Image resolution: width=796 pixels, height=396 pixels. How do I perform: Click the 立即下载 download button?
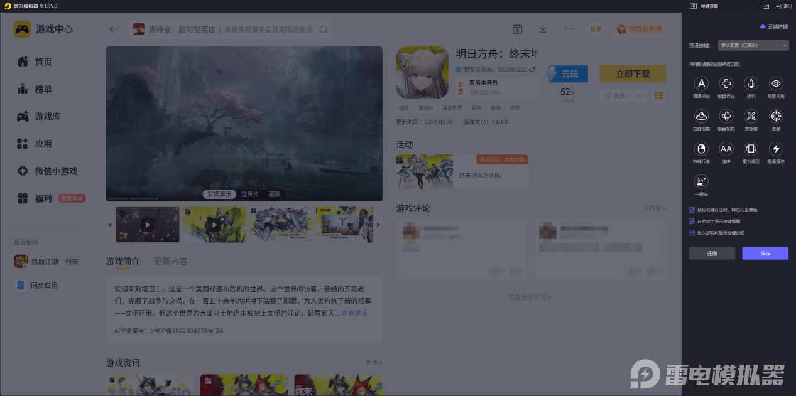[633, 74]
